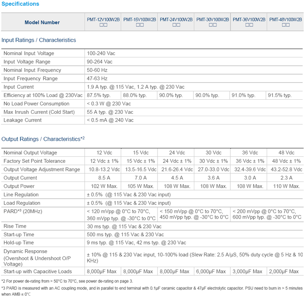Select the Leakage Current value cell

point(110,120)
